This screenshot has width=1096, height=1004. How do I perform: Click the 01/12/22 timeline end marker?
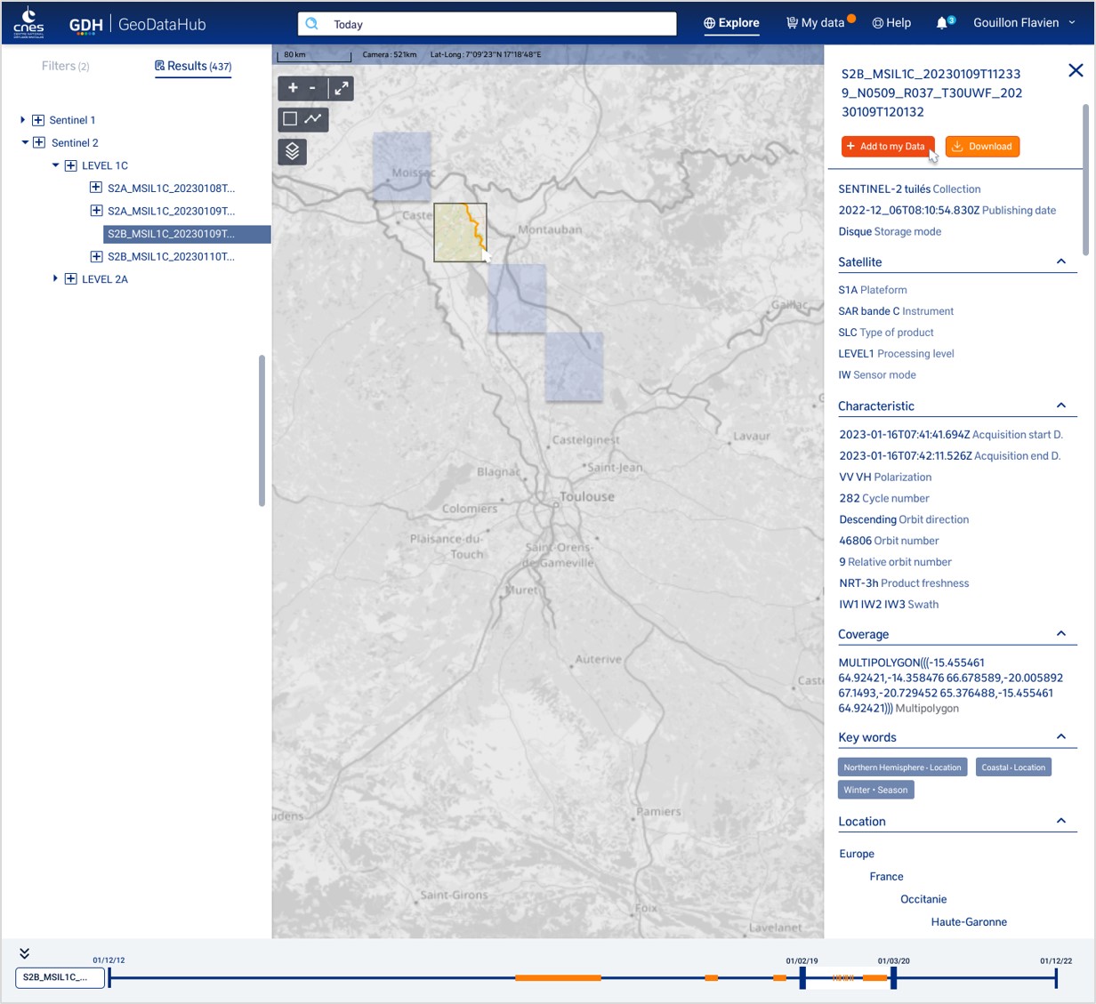click(x=1056, y=977)
